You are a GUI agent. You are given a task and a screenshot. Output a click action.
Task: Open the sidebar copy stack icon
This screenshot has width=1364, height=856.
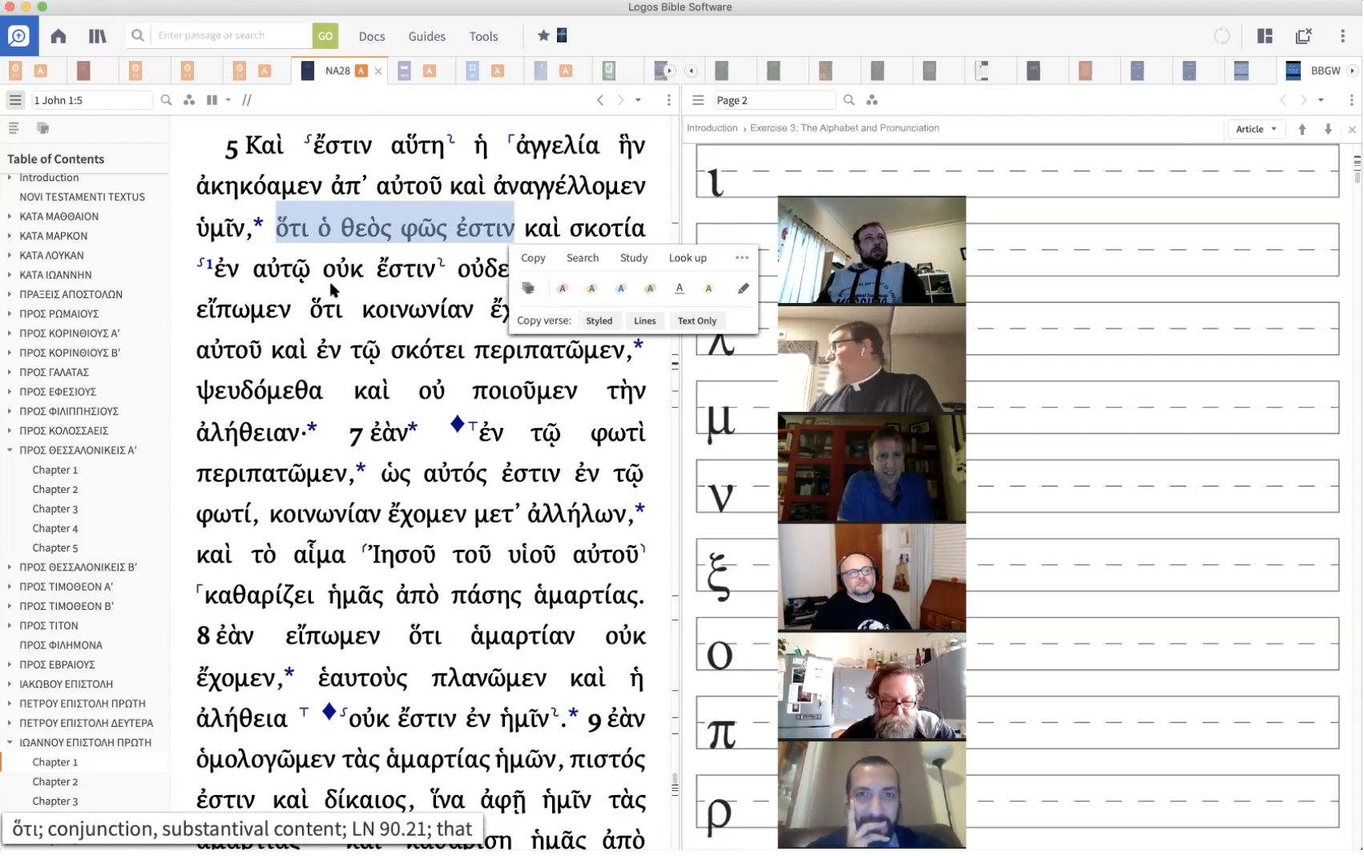[x=43, y=128]
